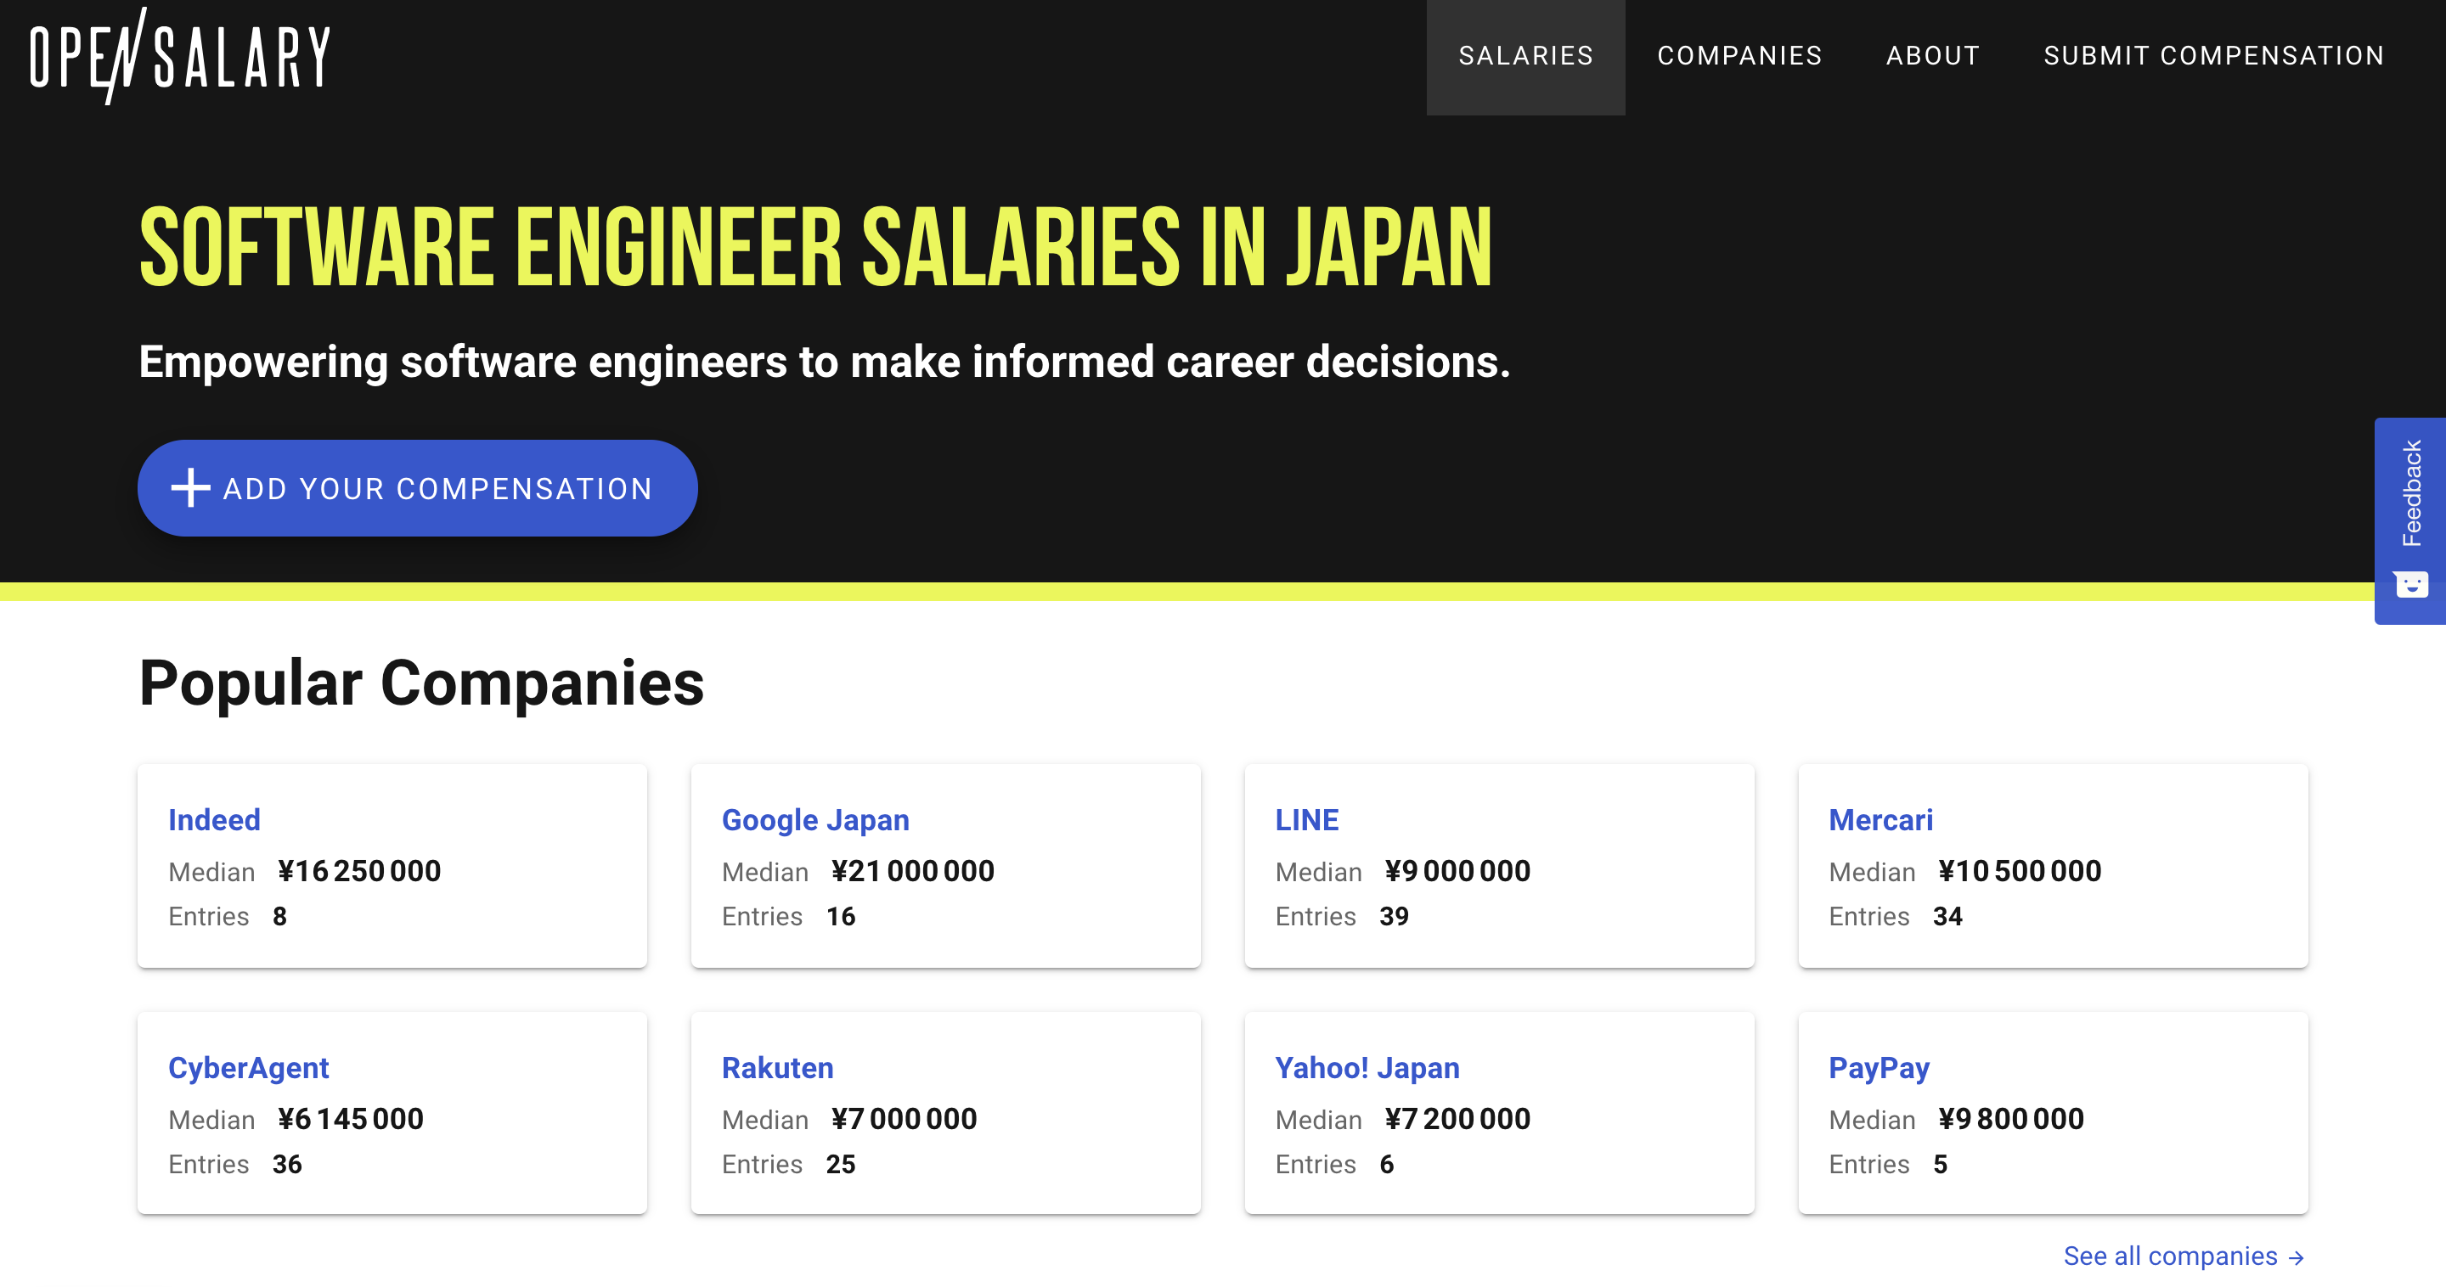The image size is (2446, 1287).
Task: View salaries for PayPay
Action: click(x=1880, y=1067)
